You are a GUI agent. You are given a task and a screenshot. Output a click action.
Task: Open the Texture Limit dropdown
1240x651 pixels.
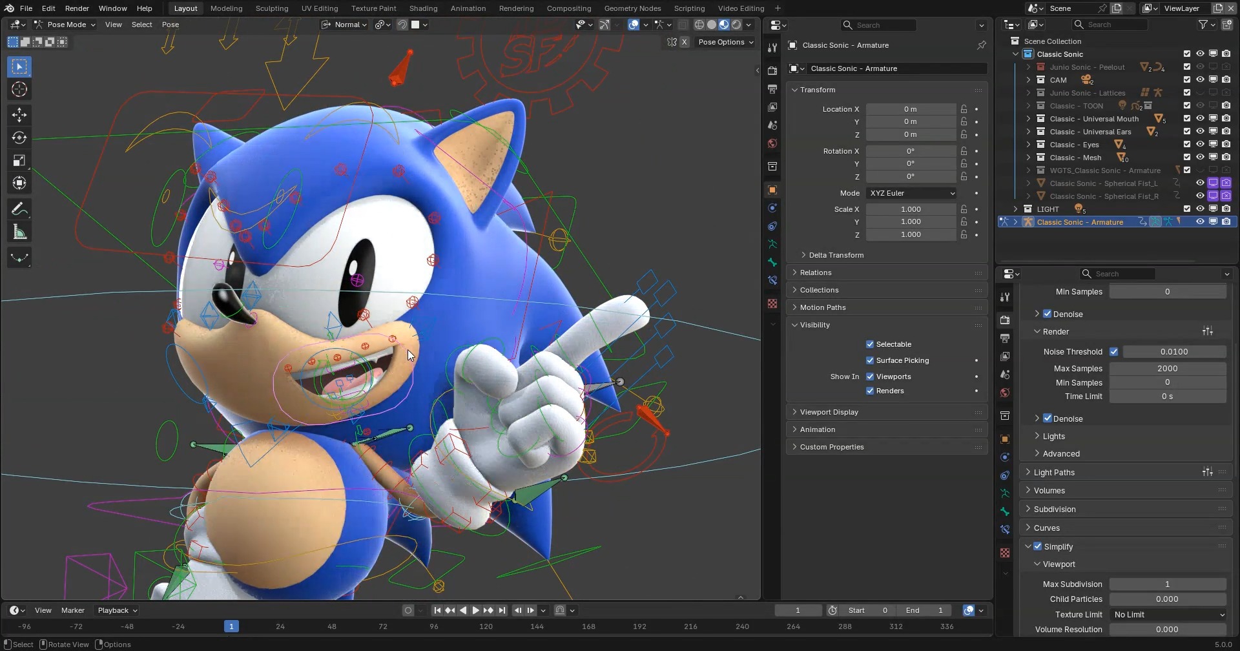point(1168,615)
